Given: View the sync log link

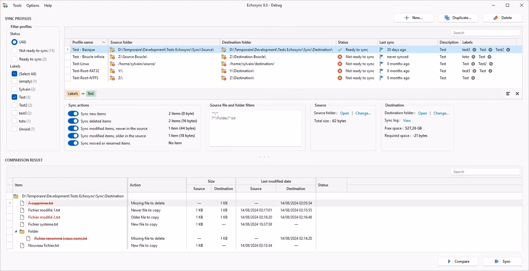Looking at the screenshot, I should pyautogui.click(x=407, y=121).
